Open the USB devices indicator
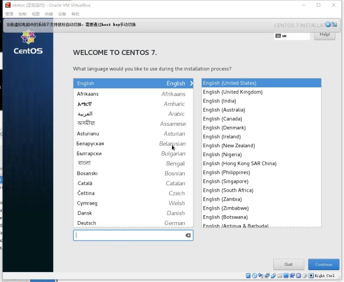Viewport: 344px width, 282px height. (x=273, y=276)
